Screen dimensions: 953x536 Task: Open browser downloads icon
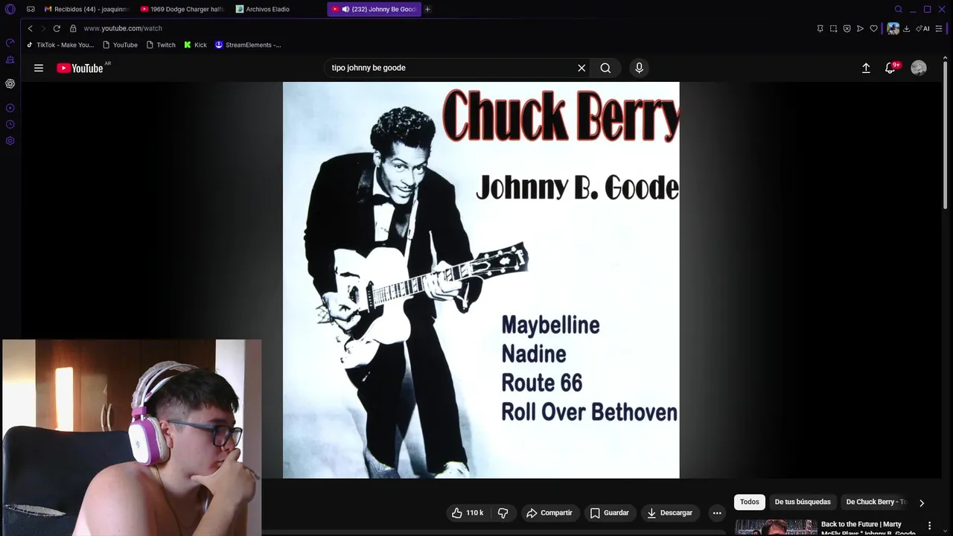click(906, 28)
